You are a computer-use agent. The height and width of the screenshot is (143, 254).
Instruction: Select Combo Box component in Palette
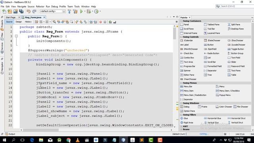(x=187, y=58)
